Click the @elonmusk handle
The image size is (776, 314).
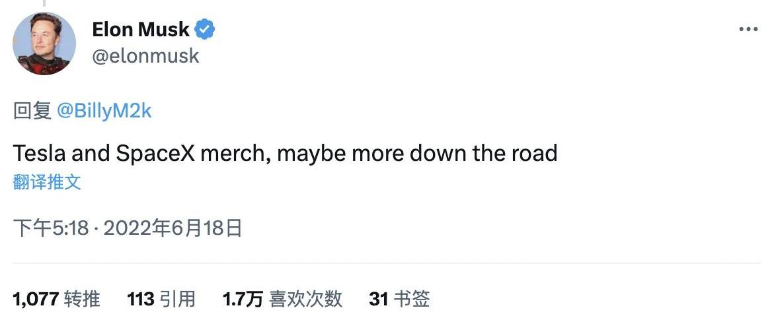coord(145,56)
